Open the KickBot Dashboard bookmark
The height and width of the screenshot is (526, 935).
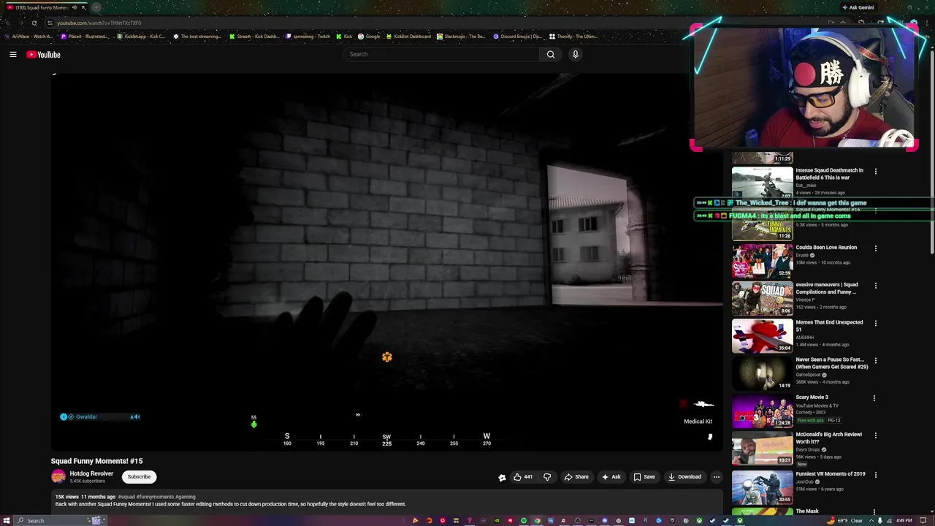[408, 37]
